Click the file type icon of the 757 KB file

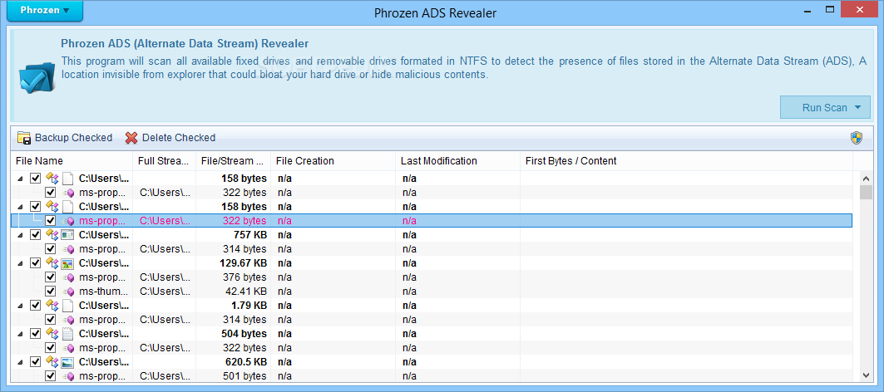(x=67, y=235)
